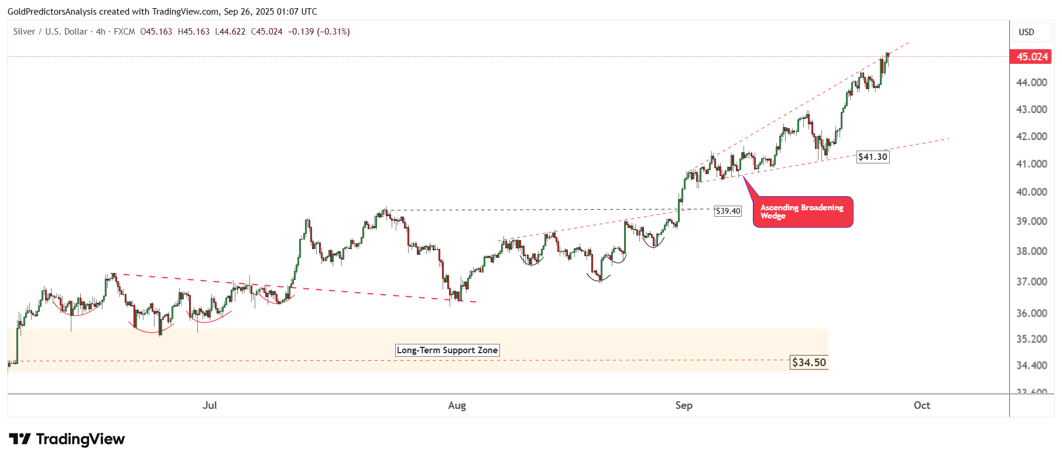The image size is (1062, 461).
Task: Click the Silver / U.S. Dollar symbol title
Action: (50, 32)
